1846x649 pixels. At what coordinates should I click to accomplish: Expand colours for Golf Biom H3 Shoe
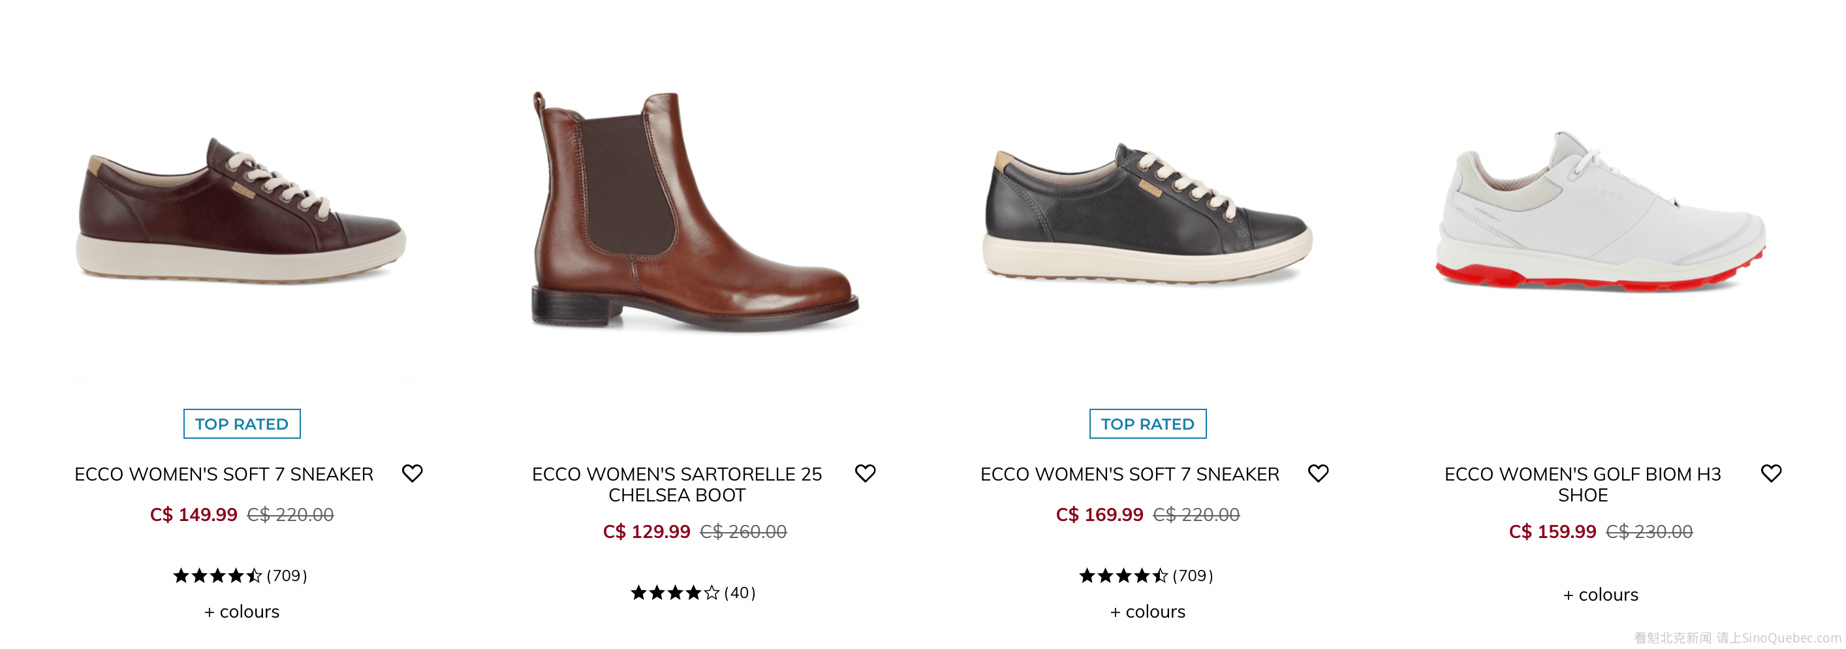(1600, 595)
